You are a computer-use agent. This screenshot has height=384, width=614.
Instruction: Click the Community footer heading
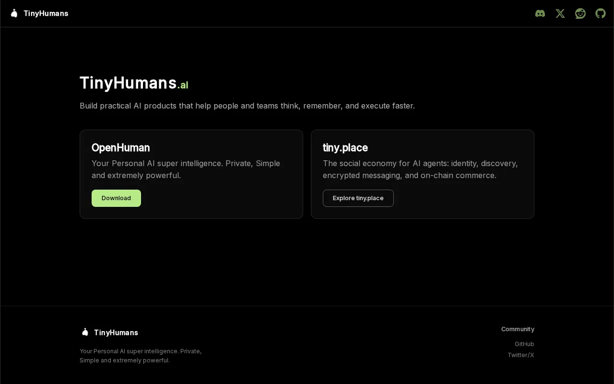[x=518, y=329]
